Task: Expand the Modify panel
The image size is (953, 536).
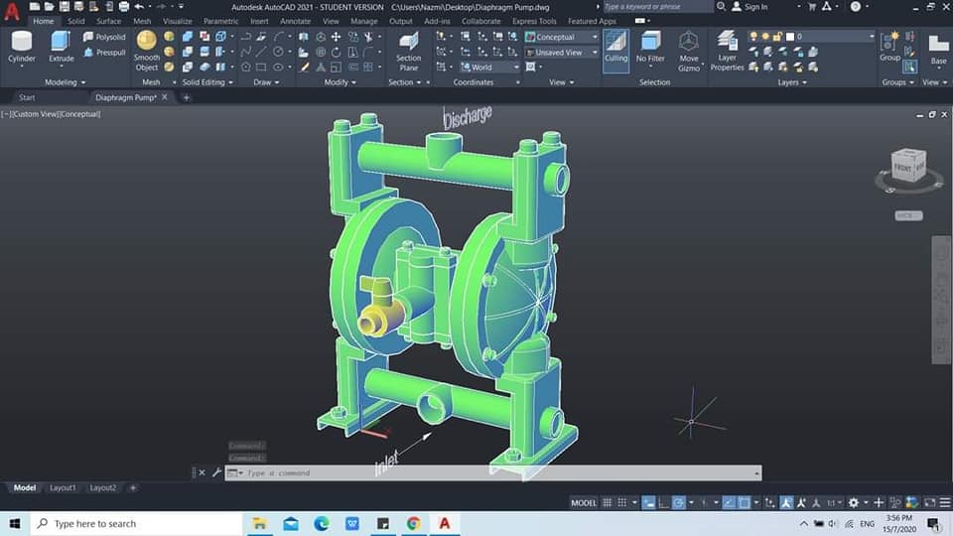Action: [x=340, y=82]
